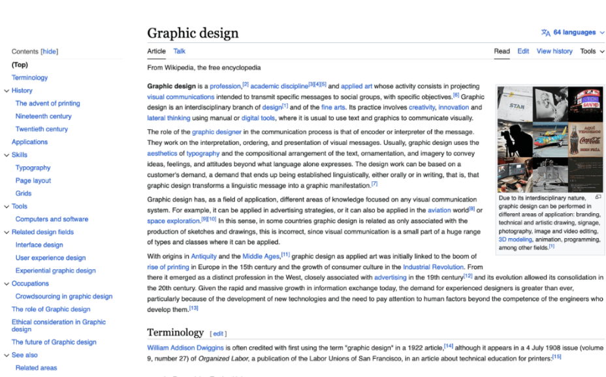Follow the 'rise of printing' link
Screen dimensions: 606x377
tap(168, 267)
